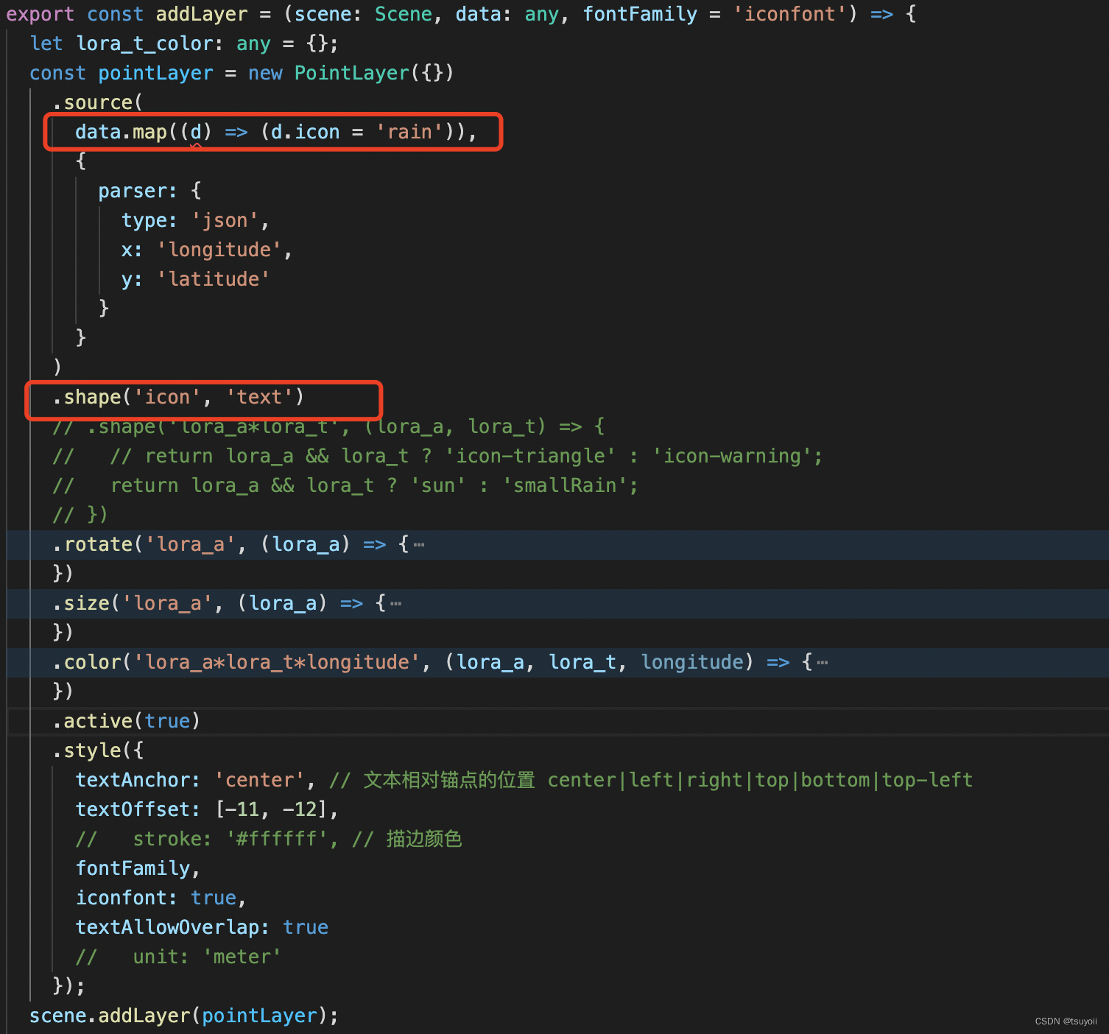Click the .active(true) call
Image resolution: width=1109 pixels, height=1034 pixels.
tap(126, 722)
